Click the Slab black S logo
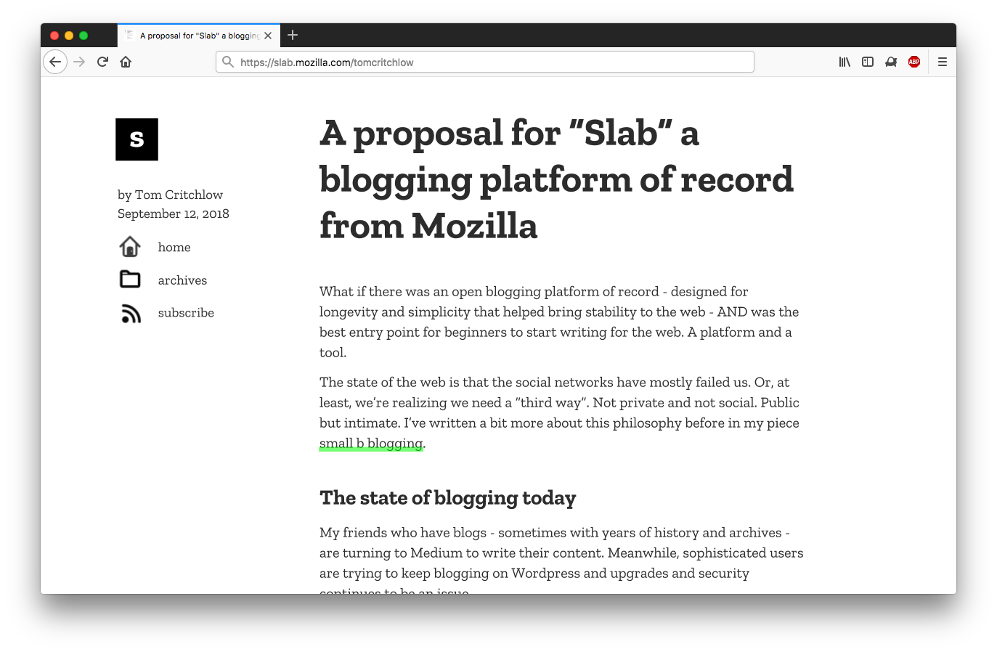The height and width of the screenshot is (652, 997). click(x=137, y=139)
